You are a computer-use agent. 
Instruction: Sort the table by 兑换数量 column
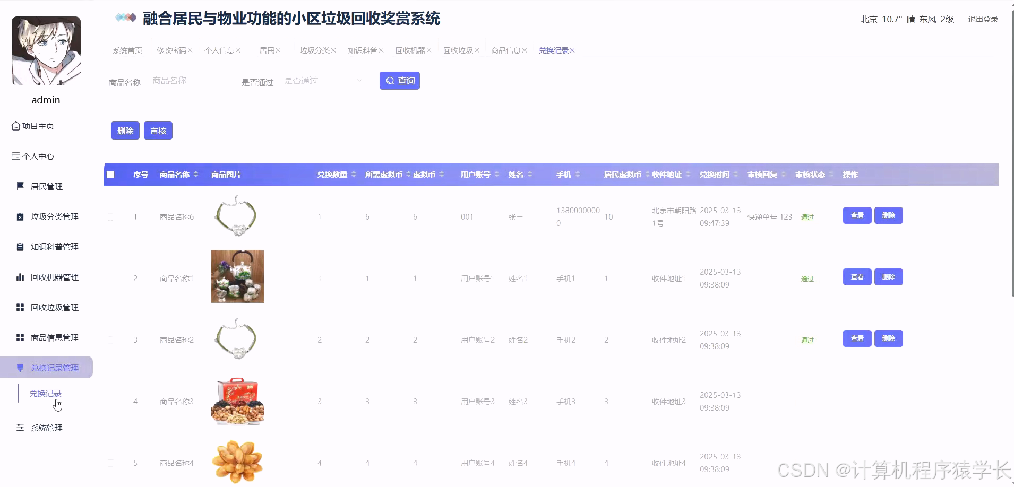click(x=353, y=174)
